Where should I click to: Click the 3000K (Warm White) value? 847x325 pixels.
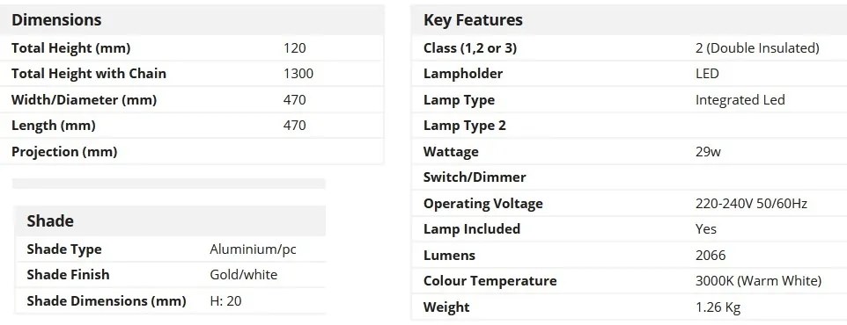758,281
